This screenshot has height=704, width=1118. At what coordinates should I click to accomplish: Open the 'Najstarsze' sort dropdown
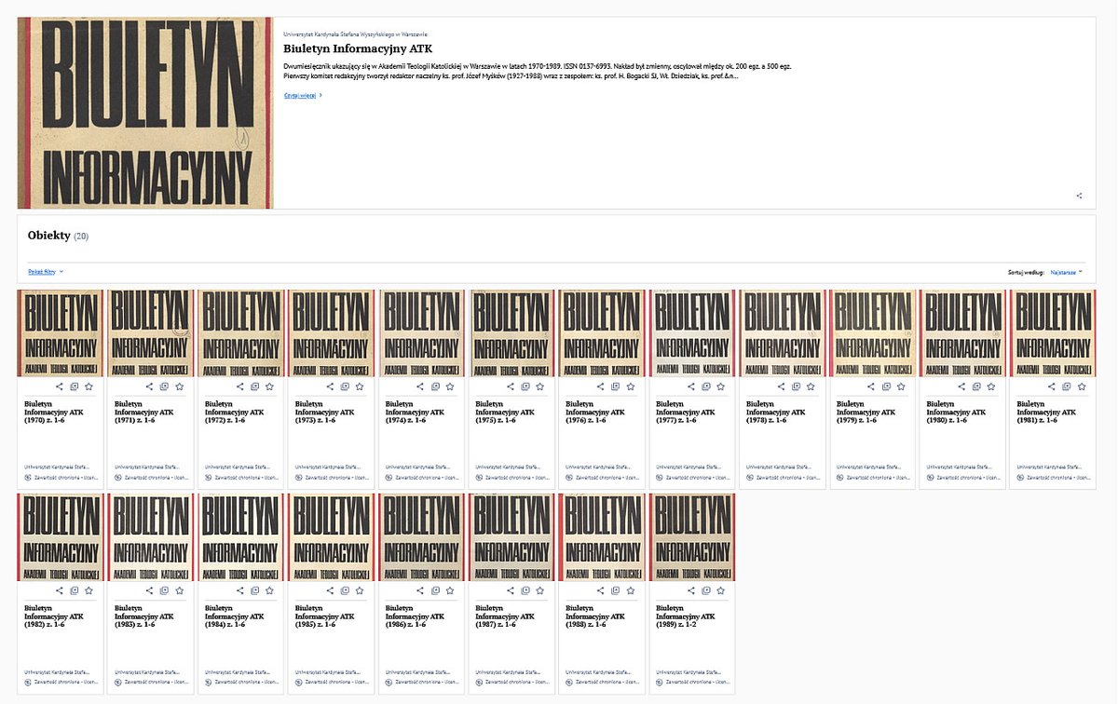[1067, 273]
